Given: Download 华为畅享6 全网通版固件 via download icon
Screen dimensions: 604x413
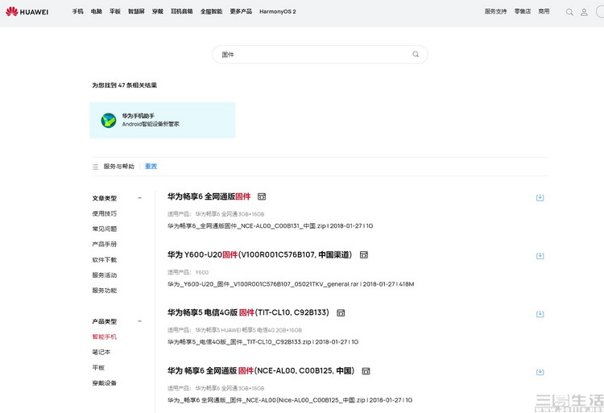Looking at the screenshot, I should 540,197.
